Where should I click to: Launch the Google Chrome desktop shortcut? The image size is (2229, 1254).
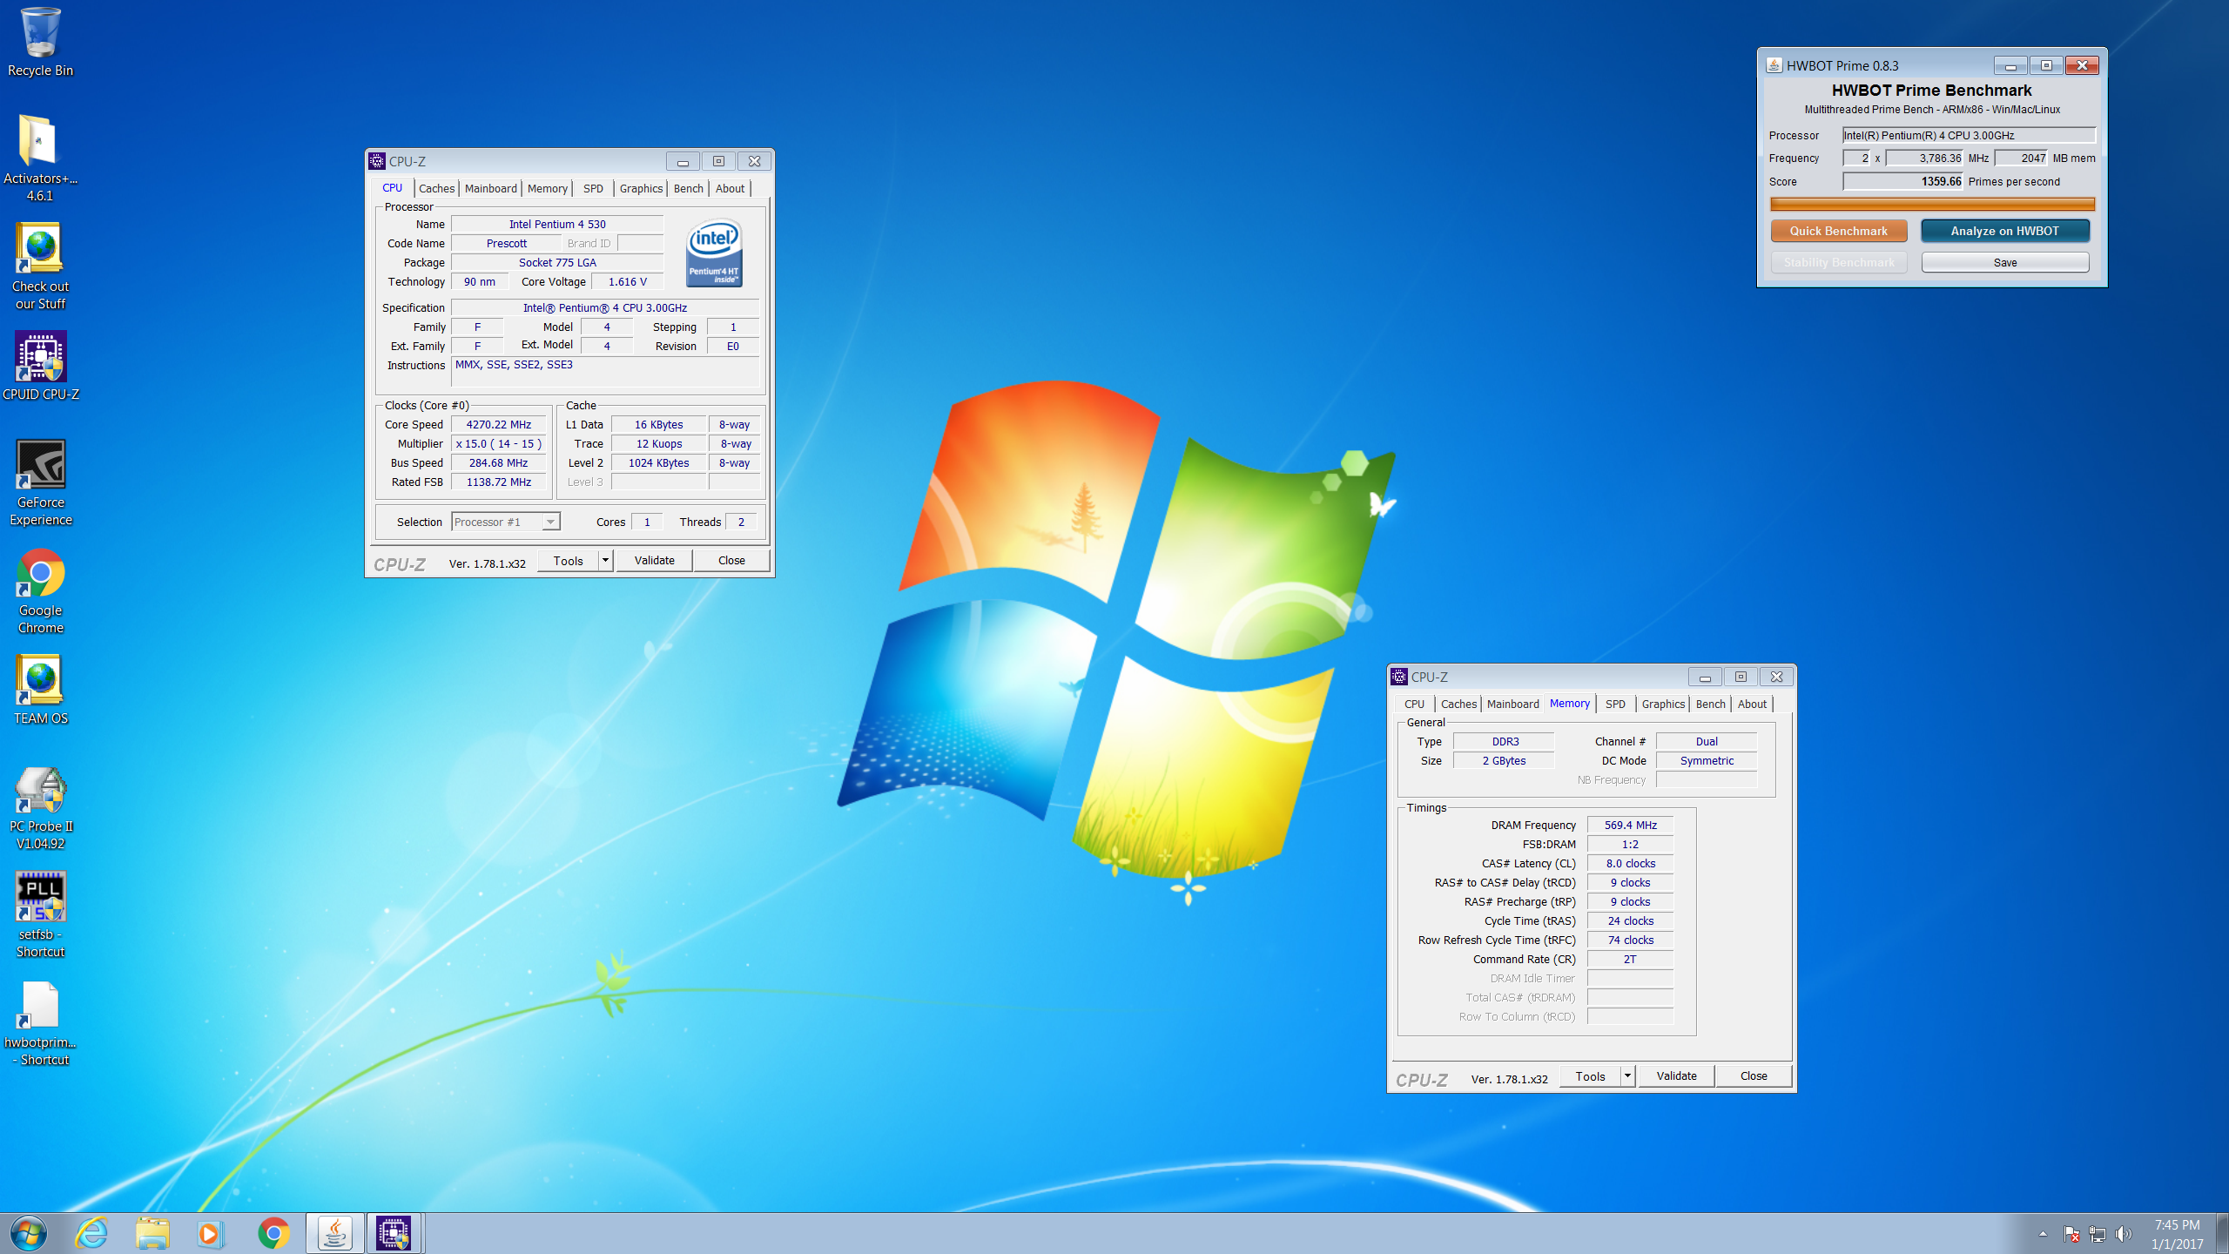tap(40, 590)
